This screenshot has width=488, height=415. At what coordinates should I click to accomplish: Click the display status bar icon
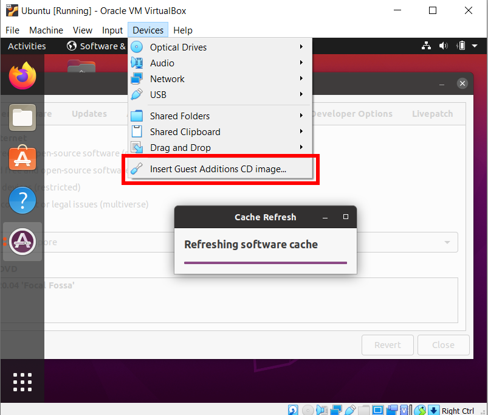pyautogui.click(x=378, y=410)
